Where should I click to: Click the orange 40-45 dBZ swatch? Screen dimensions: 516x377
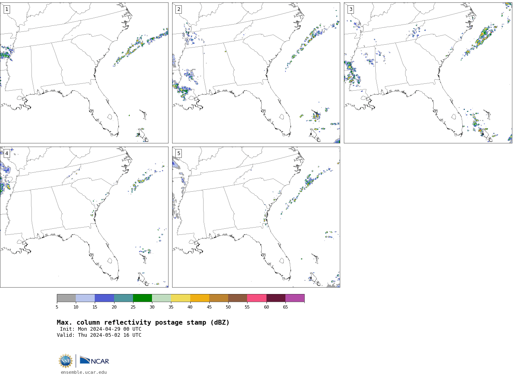pos(200,298)
